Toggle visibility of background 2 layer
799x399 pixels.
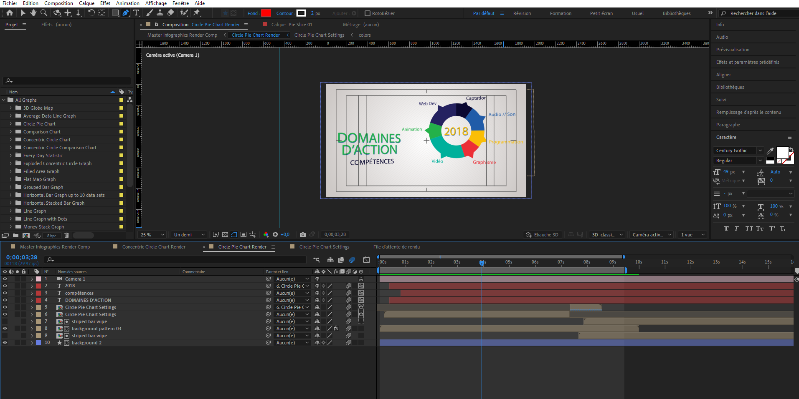[x=5, y=343]
